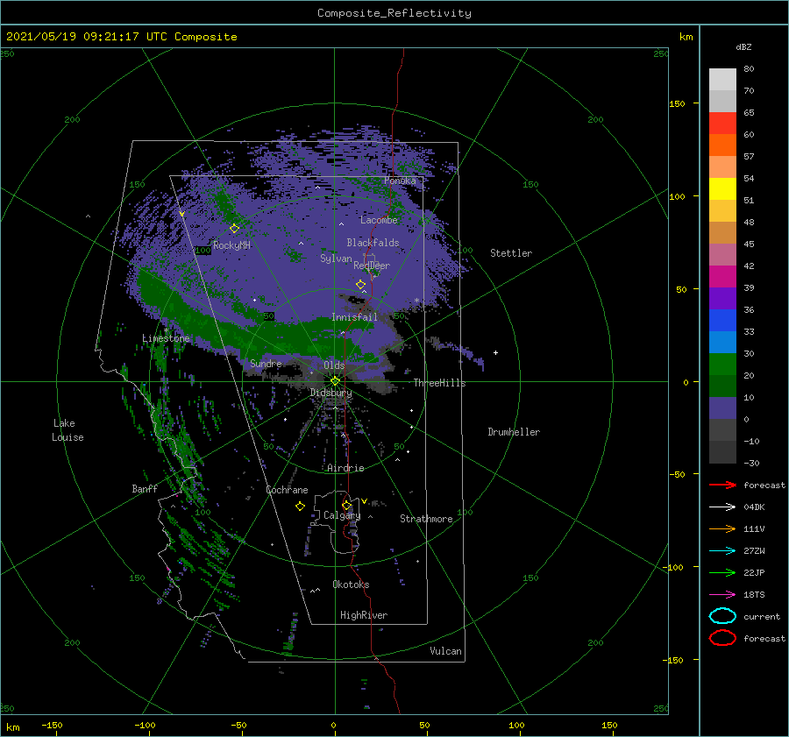Select the cyan current ellipse icon
This screenshot has height=737, width=789.
point(722,616)
